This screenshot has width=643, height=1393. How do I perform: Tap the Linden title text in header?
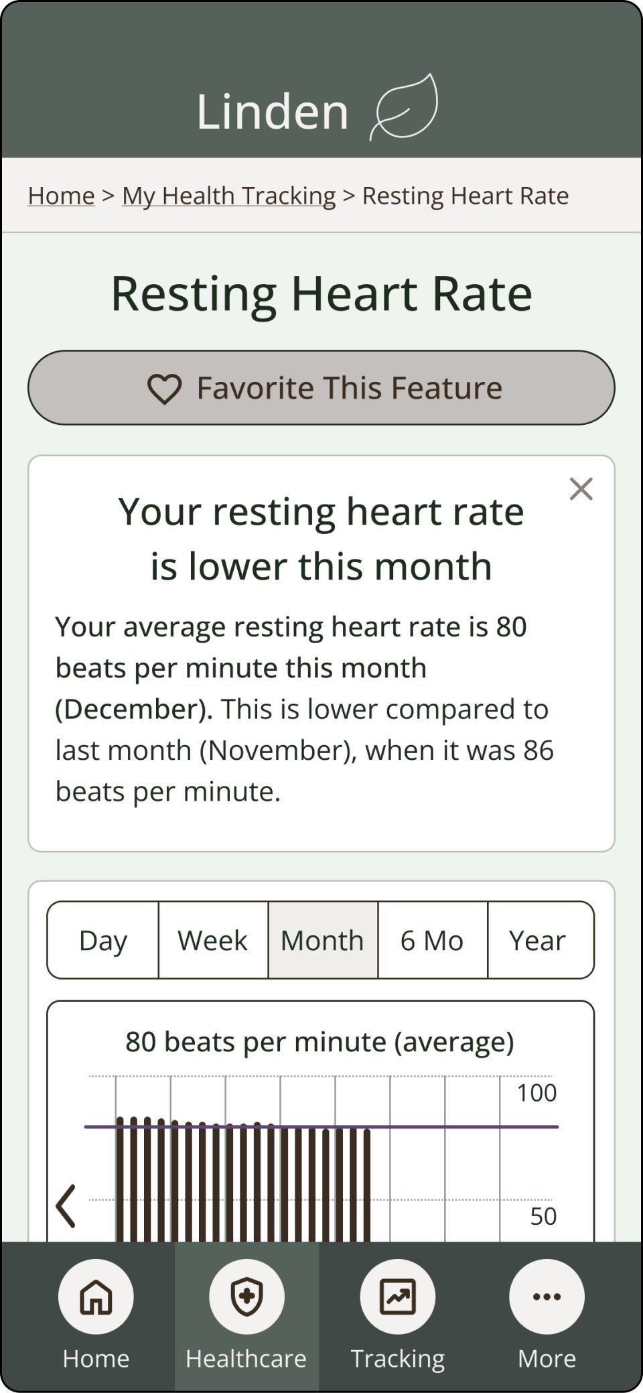pyautogui.click(x=273, y=111)
